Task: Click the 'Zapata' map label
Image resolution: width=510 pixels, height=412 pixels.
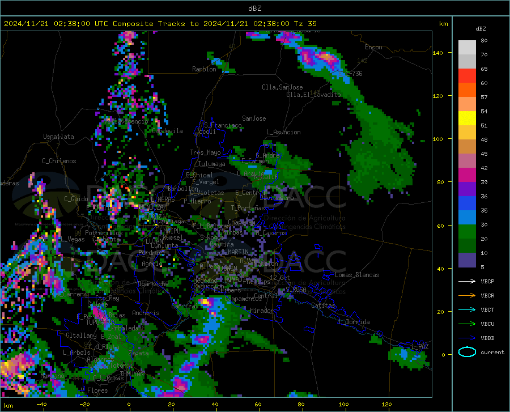Action: [139, 353]
